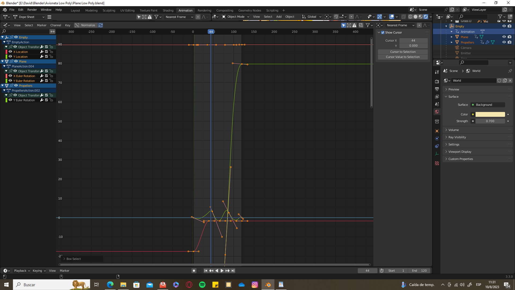Click the fake user shield icon for World
The image size is (515, 290).
point(499,81)
